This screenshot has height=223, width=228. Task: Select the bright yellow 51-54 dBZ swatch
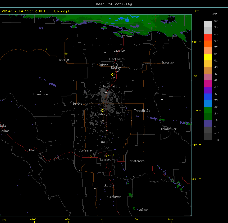click(208, 57)
